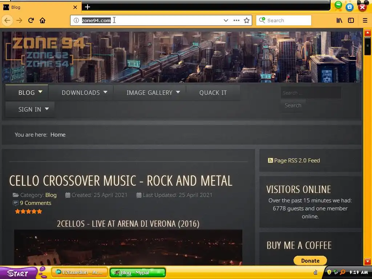Bookmark this page with the star
This screenshot has height=279, width=372.
(x=247, y=20)
